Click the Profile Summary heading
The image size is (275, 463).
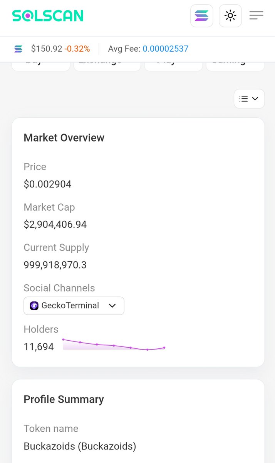point(64,399)
